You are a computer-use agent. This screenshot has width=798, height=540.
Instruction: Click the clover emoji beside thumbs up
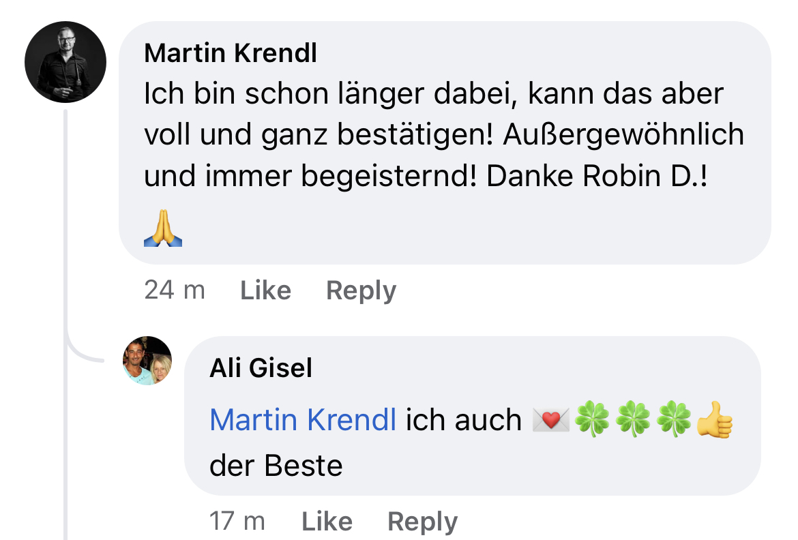pos(674,419)
